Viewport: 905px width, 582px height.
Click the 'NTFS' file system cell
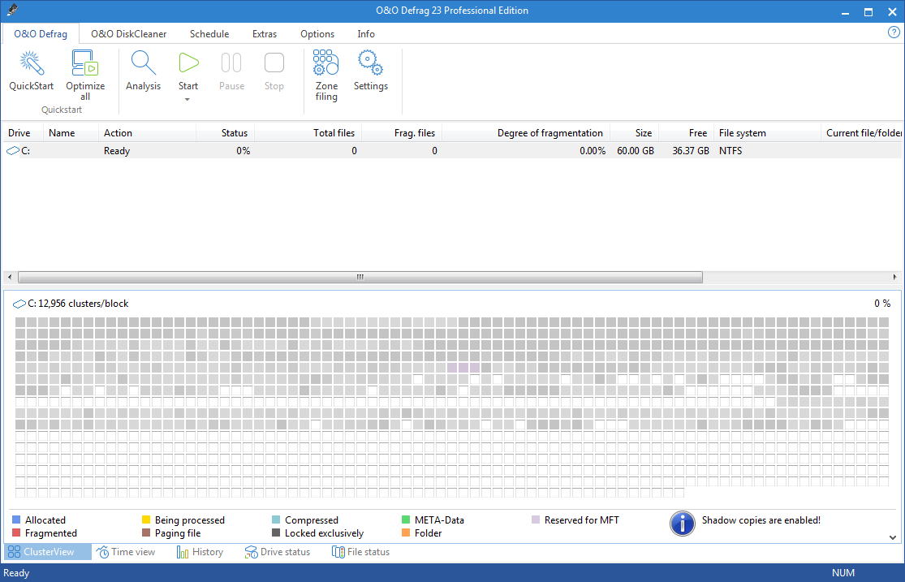tap(730, 151)
